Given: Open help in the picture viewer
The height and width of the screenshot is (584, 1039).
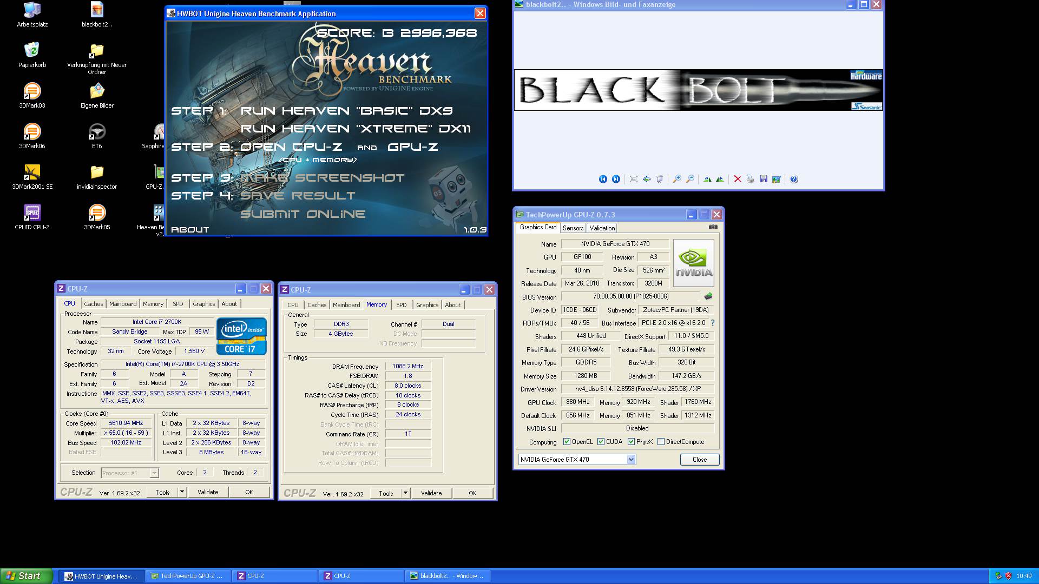Looking at the screenshot, I should (x=794, y=179).
